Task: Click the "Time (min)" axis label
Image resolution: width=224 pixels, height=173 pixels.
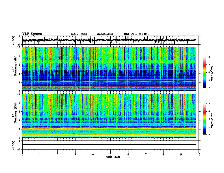Action: 113,157
